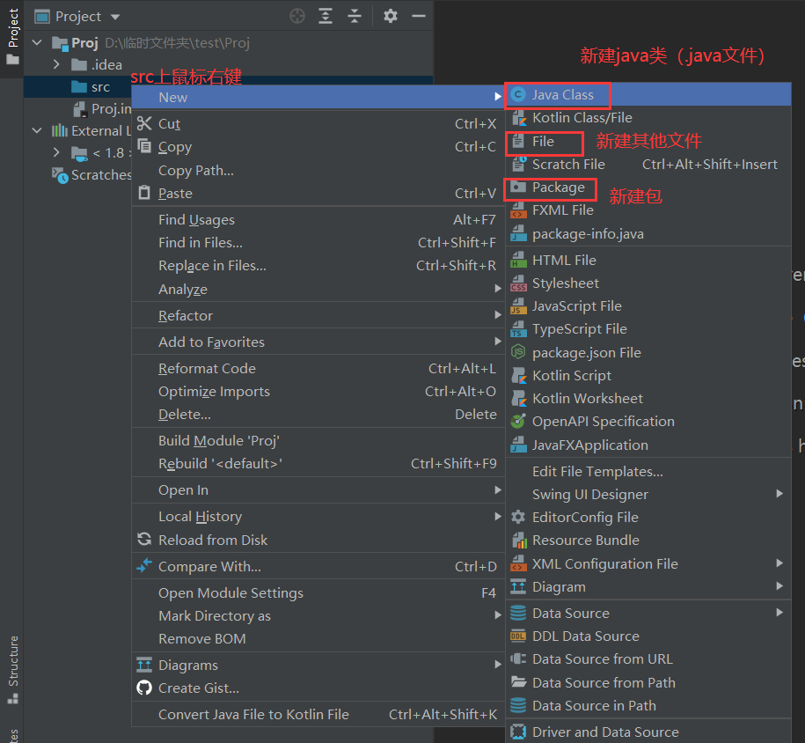Click the HTML File icon
Image resolution: width=805 pixels, height=743 pixels.
click(518, 260)
